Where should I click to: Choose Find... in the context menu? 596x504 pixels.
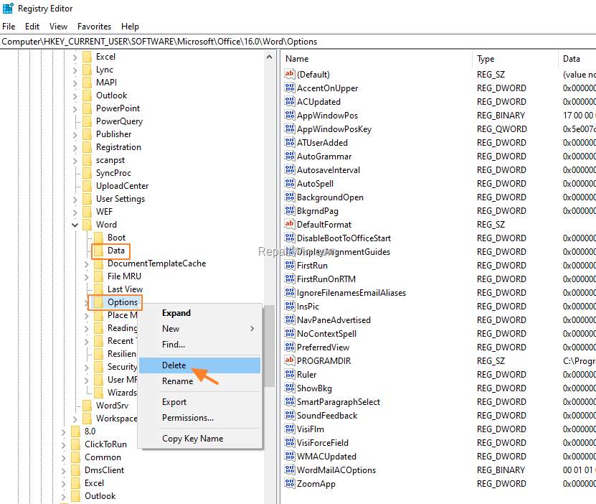click(x=200, y=344)
